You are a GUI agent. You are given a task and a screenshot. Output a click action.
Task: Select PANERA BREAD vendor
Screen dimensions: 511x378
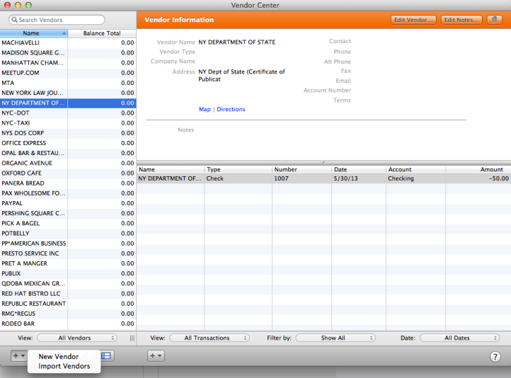(68, 183)
